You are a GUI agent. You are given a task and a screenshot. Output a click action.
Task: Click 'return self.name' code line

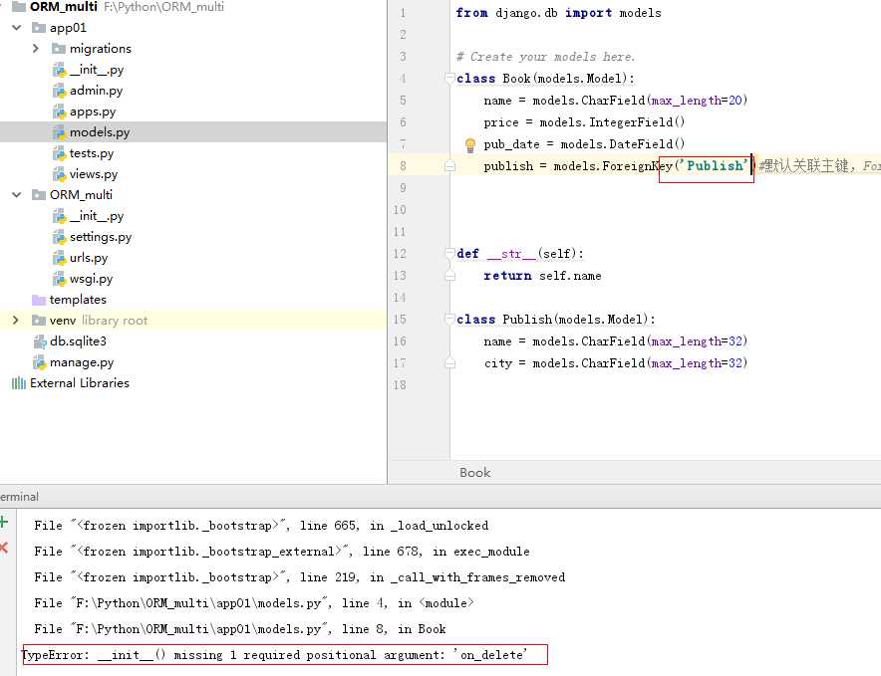542,276
